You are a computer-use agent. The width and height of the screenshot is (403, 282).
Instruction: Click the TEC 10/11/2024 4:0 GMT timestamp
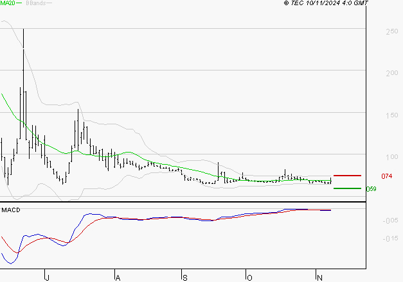click(x=326, y=3)
